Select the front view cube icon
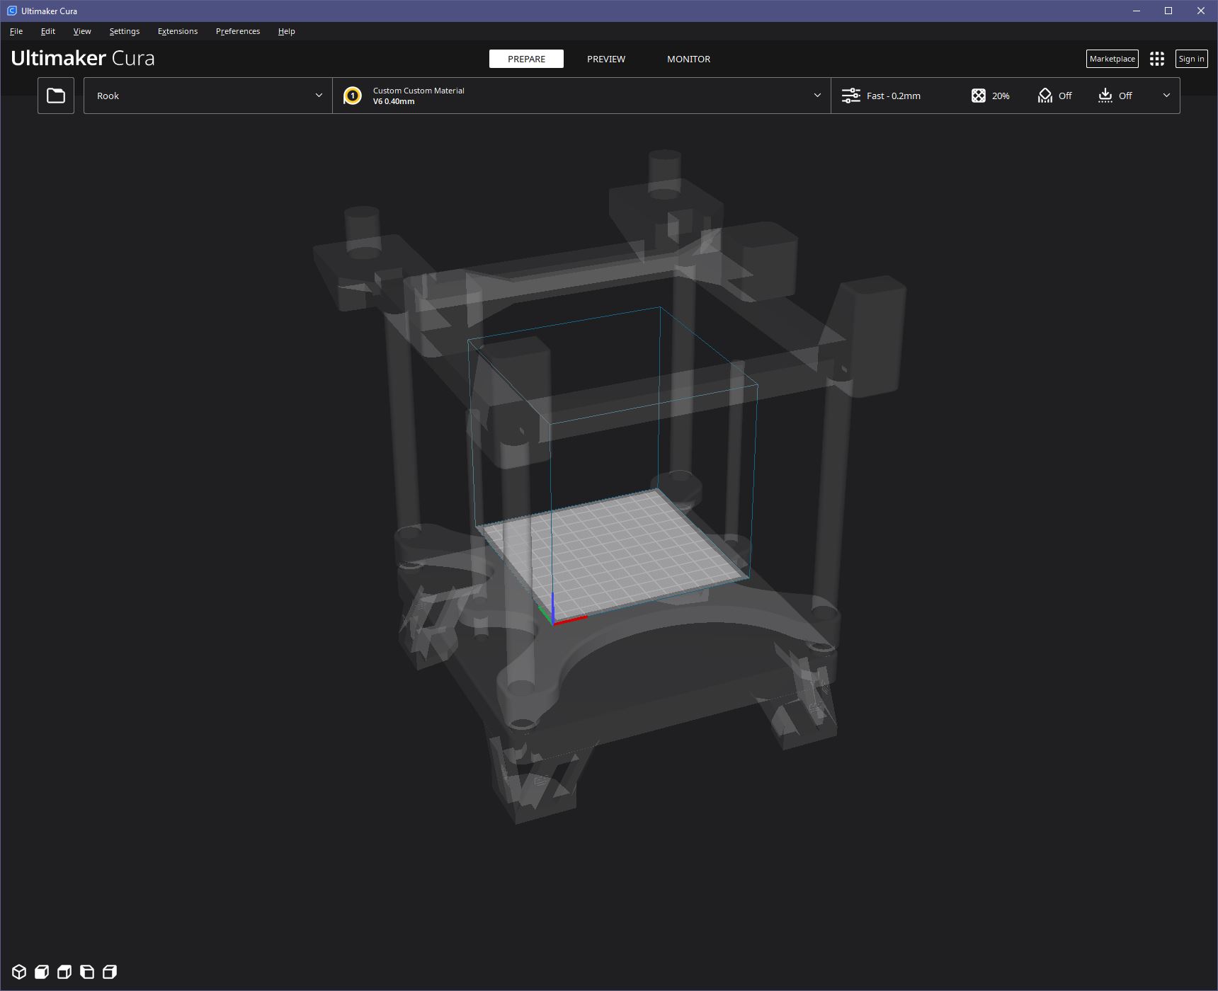Screen dimensions: 1218x991 [x=42, y=972]
